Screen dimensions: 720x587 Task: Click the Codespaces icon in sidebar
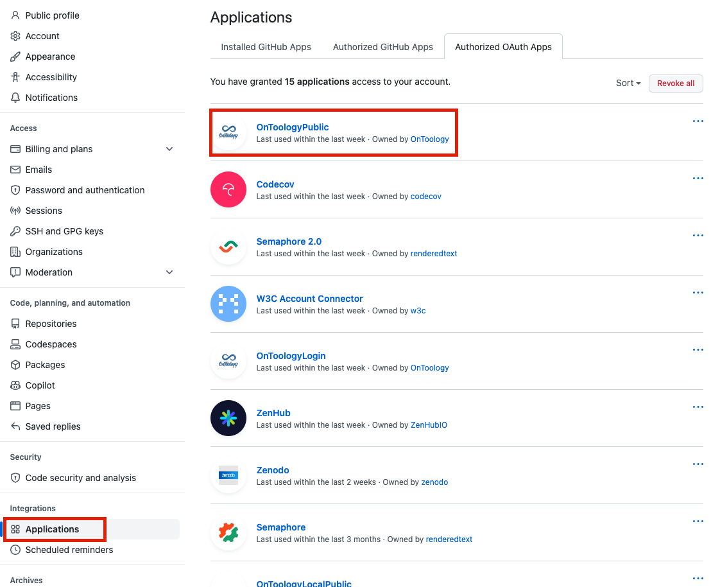(x=15, y=344)
